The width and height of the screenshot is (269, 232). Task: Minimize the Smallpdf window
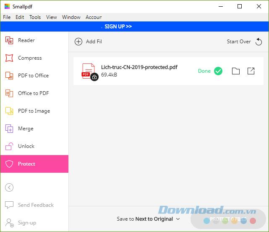pyautogui.click(x=221, y=7)
